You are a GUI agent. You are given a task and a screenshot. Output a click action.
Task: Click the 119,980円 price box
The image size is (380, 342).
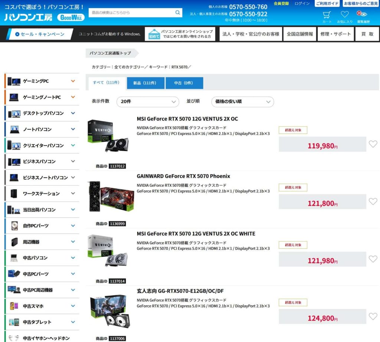coord(322,144)
